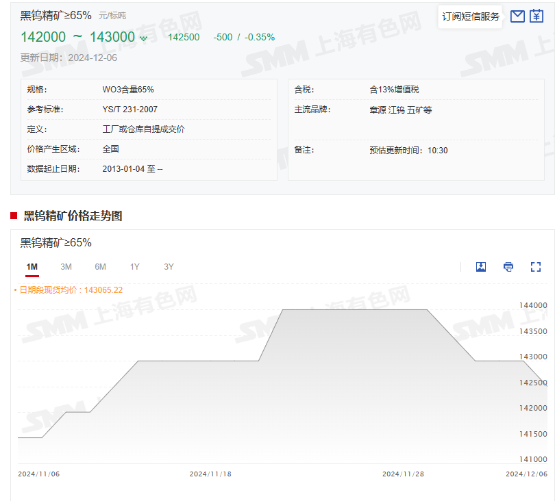Select the 1M tab
Screen dimensions: 555x501
point(31,267)
